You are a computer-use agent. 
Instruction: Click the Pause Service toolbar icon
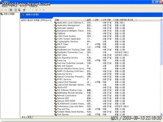point(40,10)
